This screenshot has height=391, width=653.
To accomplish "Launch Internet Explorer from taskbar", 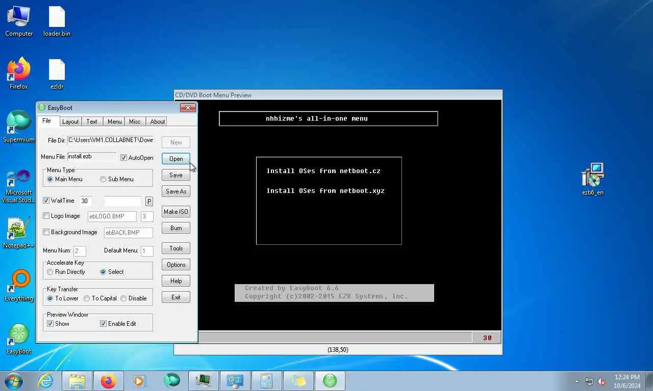I will 46,381.
